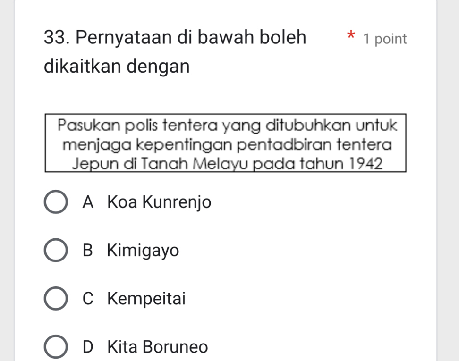The width and height of the screenshot is (459, 361).
Task: Click the '1 point' label
Action: (384, 40)
